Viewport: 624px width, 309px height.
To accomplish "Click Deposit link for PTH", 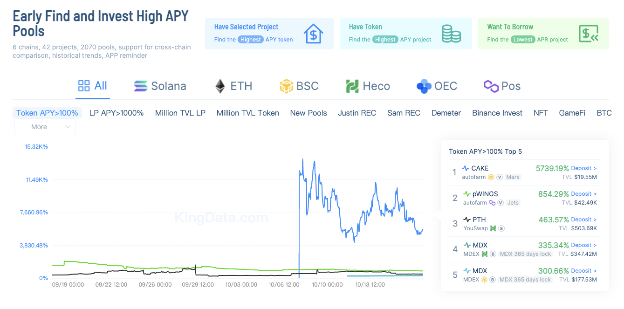I will (584, 220).
